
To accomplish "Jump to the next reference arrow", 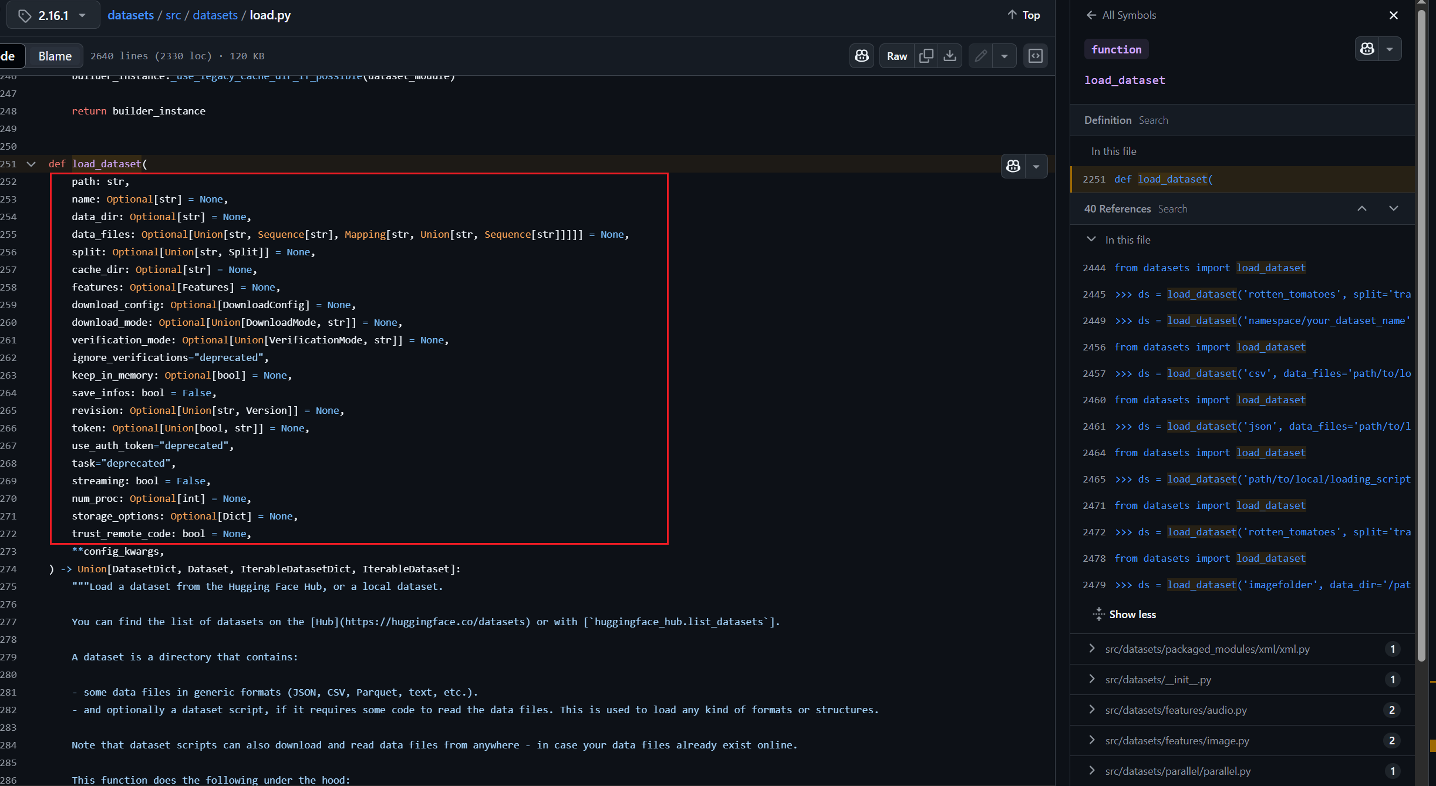I will click(x=1393, y=208).
